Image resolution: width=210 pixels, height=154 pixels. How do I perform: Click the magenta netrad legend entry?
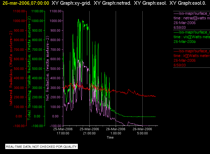tap(192, 20)
